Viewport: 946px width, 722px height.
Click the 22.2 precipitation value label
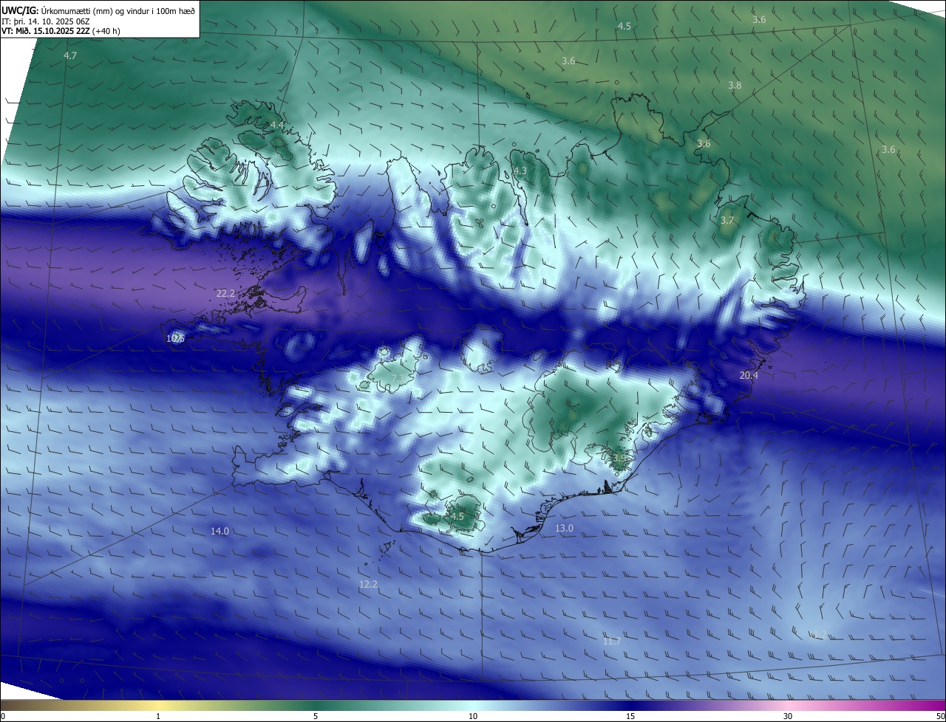coord(225,294)
